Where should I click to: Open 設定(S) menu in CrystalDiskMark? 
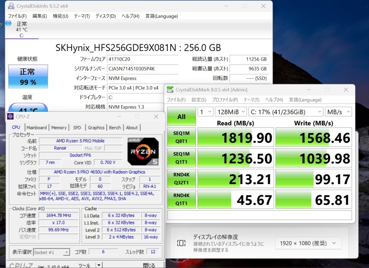[199, 100]
